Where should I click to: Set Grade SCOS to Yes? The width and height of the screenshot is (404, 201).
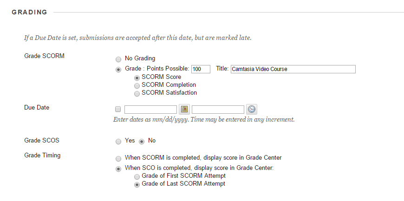coord(118,141)
